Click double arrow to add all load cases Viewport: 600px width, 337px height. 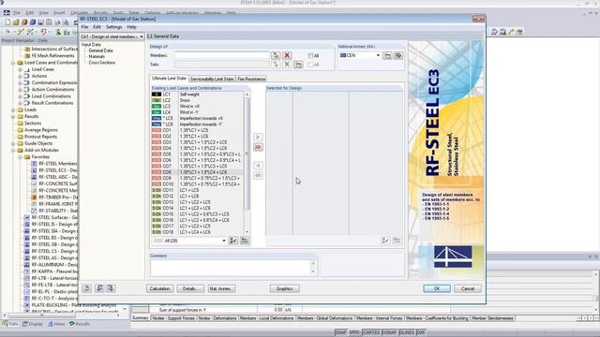tap(258, 147)
